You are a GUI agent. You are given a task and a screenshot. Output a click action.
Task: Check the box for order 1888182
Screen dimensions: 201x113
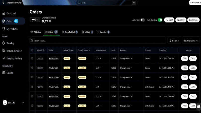[x=32, y=77]
